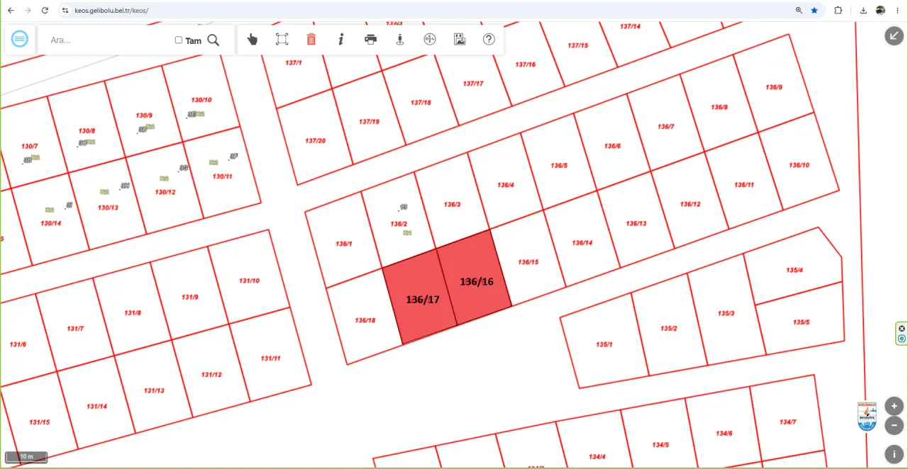Viewport: 908px width, 469px height.
Task: Click parcel label 134/6
Action: (x=724, y=434)
